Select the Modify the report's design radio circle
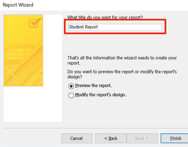This screenshot has width=188, height=147. tap(71, 95)
